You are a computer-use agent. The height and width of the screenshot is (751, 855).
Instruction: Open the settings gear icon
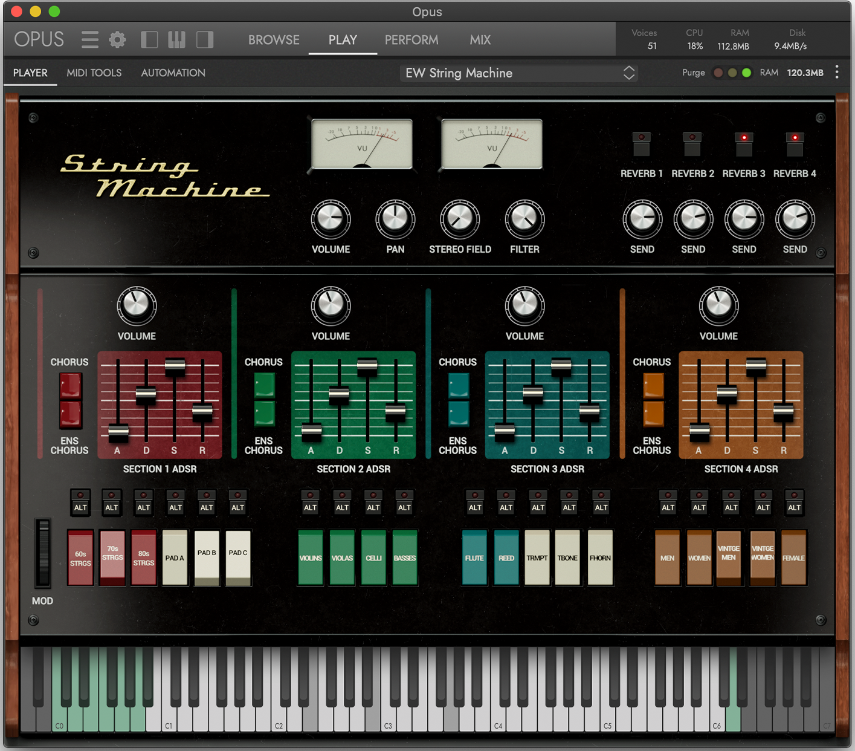[x=117, y=39]
